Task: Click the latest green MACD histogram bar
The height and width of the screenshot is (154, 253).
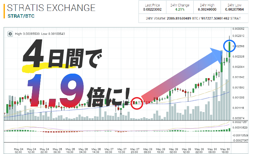Action: pyautogui.click(x=229, y=130)
